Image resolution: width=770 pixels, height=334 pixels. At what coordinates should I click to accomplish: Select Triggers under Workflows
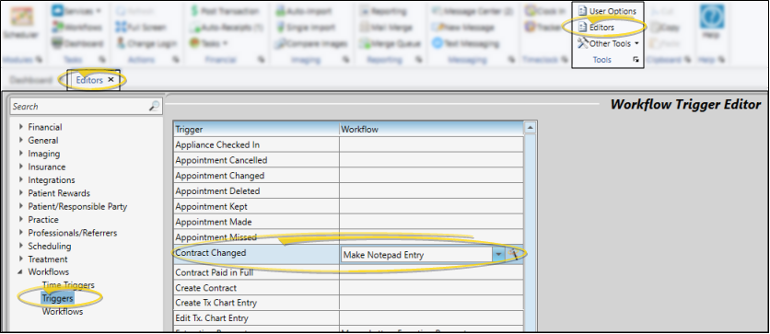tap(57, 298)
